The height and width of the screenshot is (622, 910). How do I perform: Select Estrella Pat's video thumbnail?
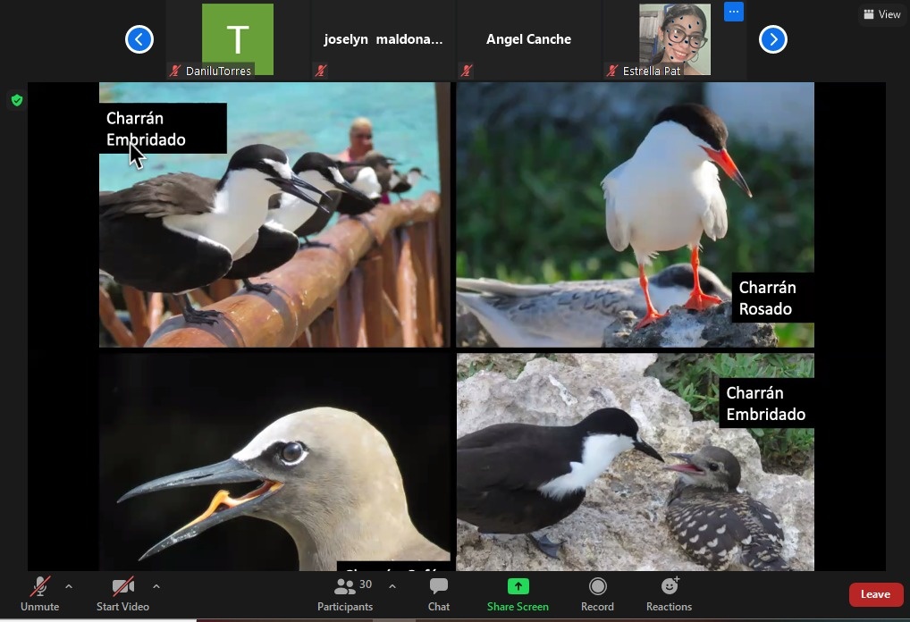(675, 39)
